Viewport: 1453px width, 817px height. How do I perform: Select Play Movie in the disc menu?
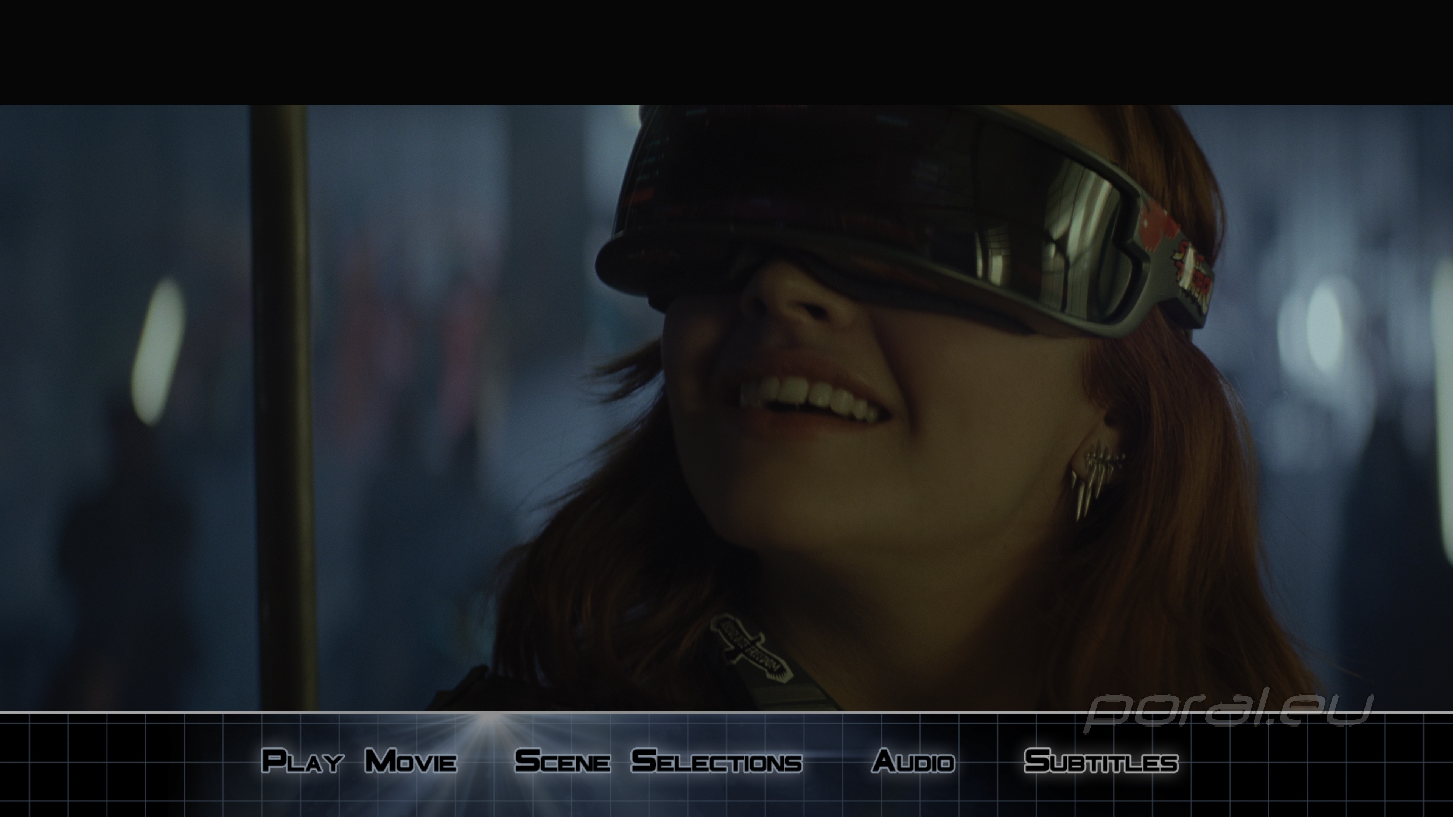[359, 761]
